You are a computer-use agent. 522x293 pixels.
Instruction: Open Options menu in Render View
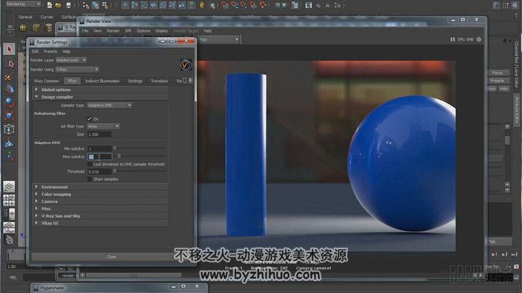pos(143,31)
